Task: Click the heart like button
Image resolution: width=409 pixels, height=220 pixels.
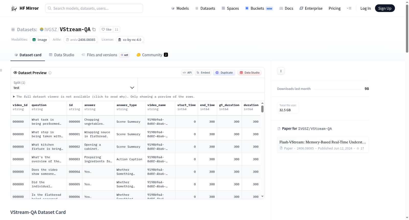Action: click(x=107, y=29)
